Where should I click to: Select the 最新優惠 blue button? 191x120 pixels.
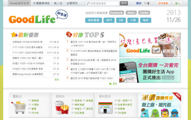pos(94,20)
